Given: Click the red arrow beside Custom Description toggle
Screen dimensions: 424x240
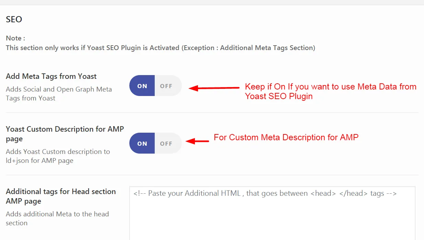Looking at the screenshot, I should tap(197, 141).
